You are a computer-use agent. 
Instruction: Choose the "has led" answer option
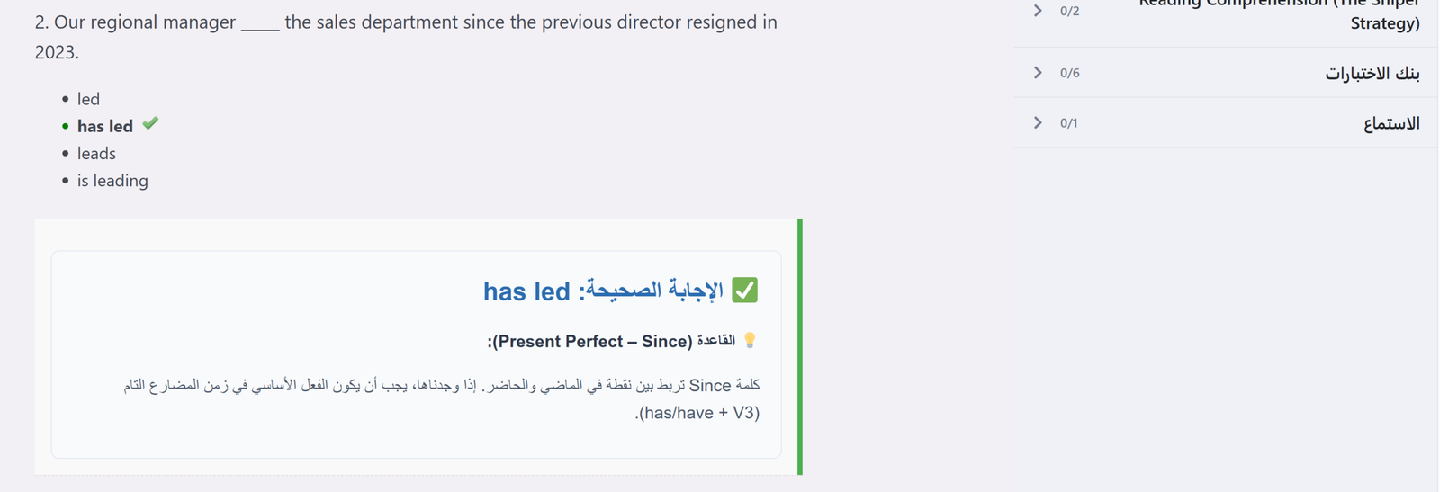tap(104, 126)
